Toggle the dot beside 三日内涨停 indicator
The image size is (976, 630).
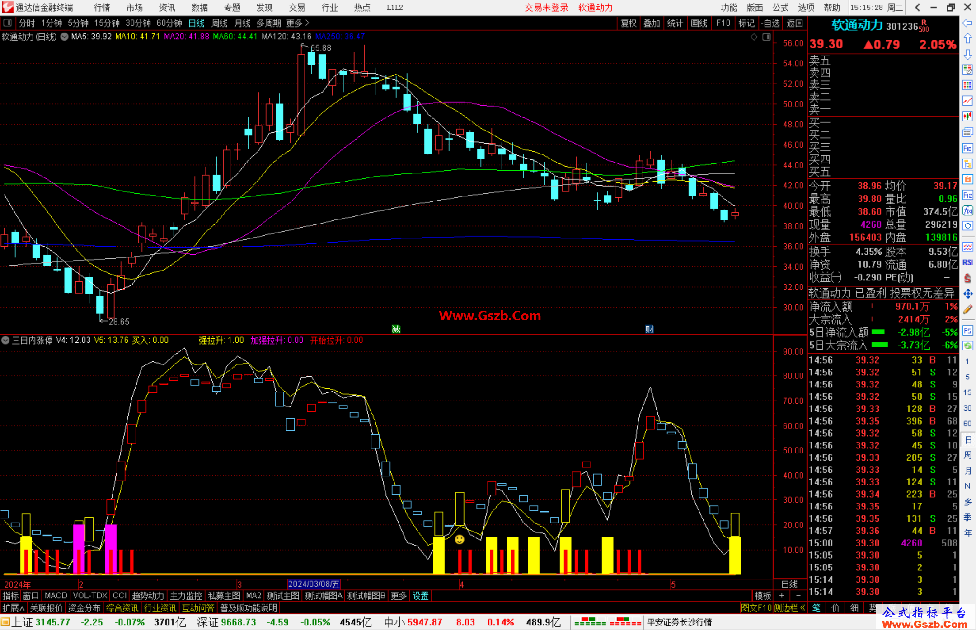pyautogui.click(x=5, y=340)
